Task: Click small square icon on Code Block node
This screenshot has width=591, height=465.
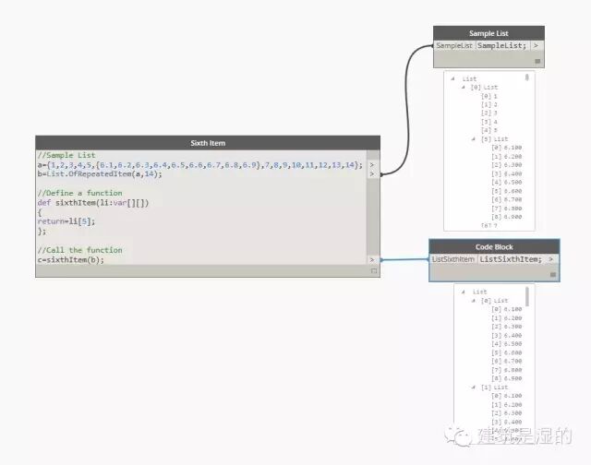Action: pos(553,275)
